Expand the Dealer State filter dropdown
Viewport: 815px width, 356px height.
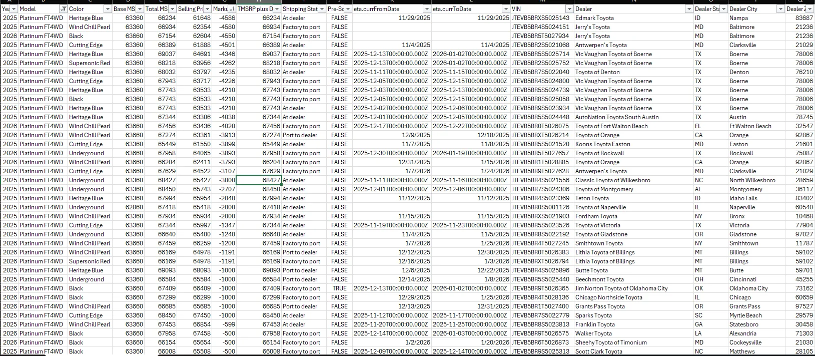tap(723, 9)
